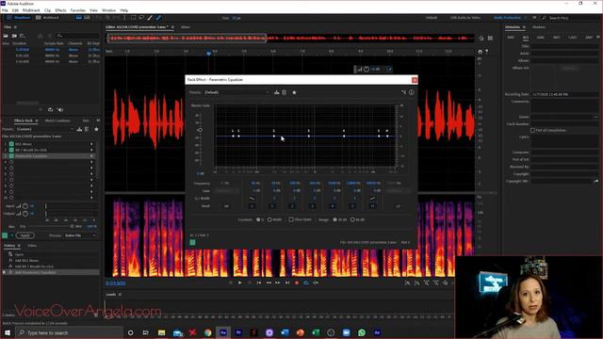
Task: Switch to the Video tab beside History
Action: [32, 245]
